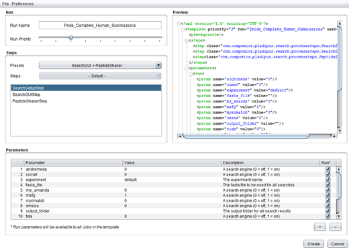Click the Cancel button
Image resolution: width=349 pixels, height=248 pixels.
click(338, 244)
